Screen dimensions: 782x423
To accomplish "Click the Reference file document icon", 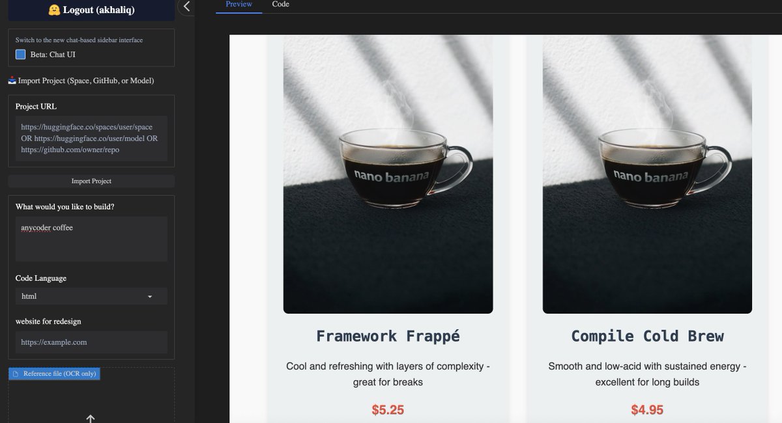I will pyautogui.click(x=16, y=374).
